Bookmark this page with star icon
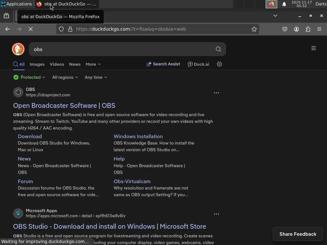The height and width of the screenshot is (245, 327). [x=254, y=29]
